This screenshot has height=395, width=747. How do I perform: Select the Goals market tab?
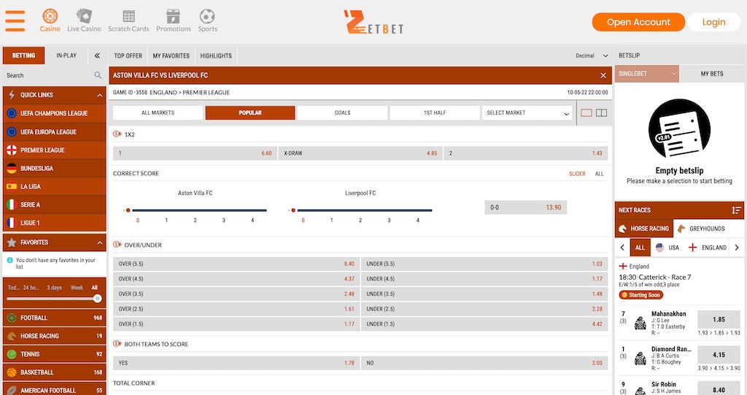[x=343, y=112]
